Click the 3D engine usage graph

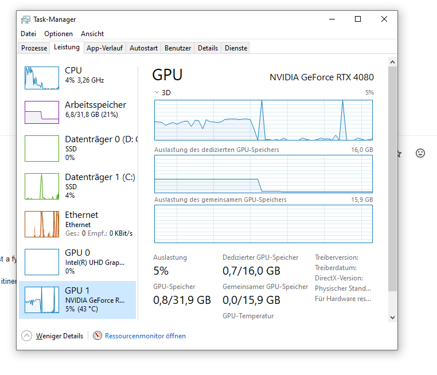(x=263, y=120)
